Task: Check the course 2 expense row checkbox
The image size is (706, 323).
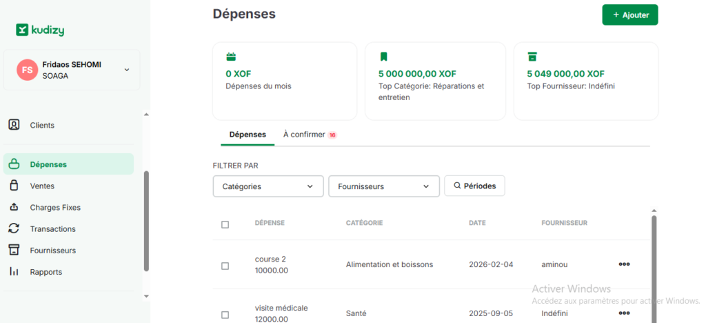Action: tap(225, 266)
